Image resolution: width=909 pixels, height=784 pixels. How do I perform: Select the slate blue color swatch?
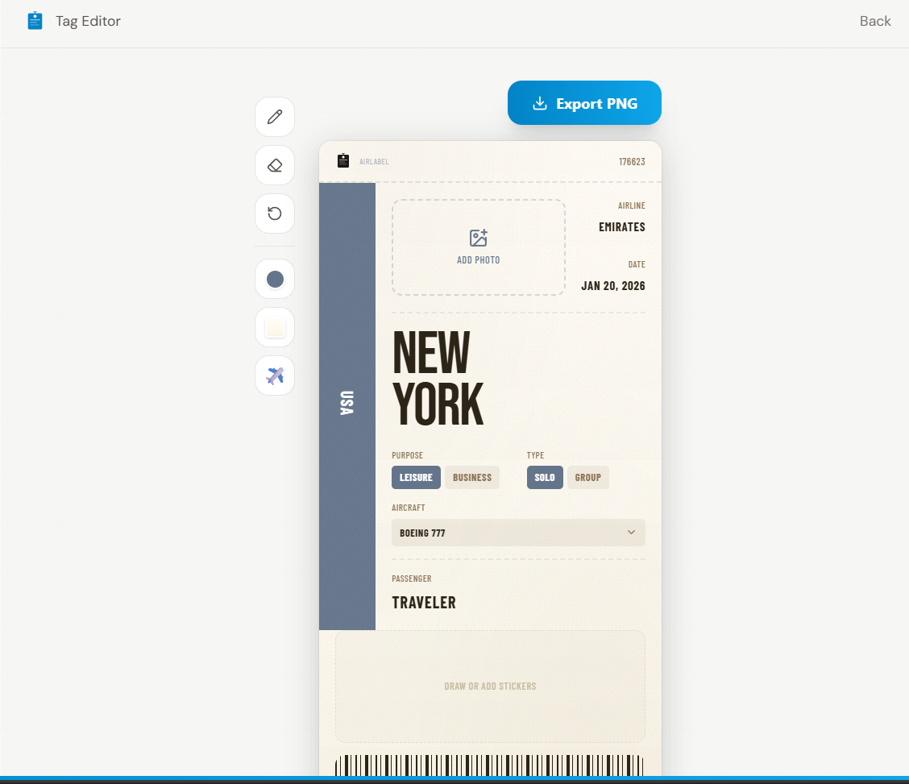[x=274, y=279]
